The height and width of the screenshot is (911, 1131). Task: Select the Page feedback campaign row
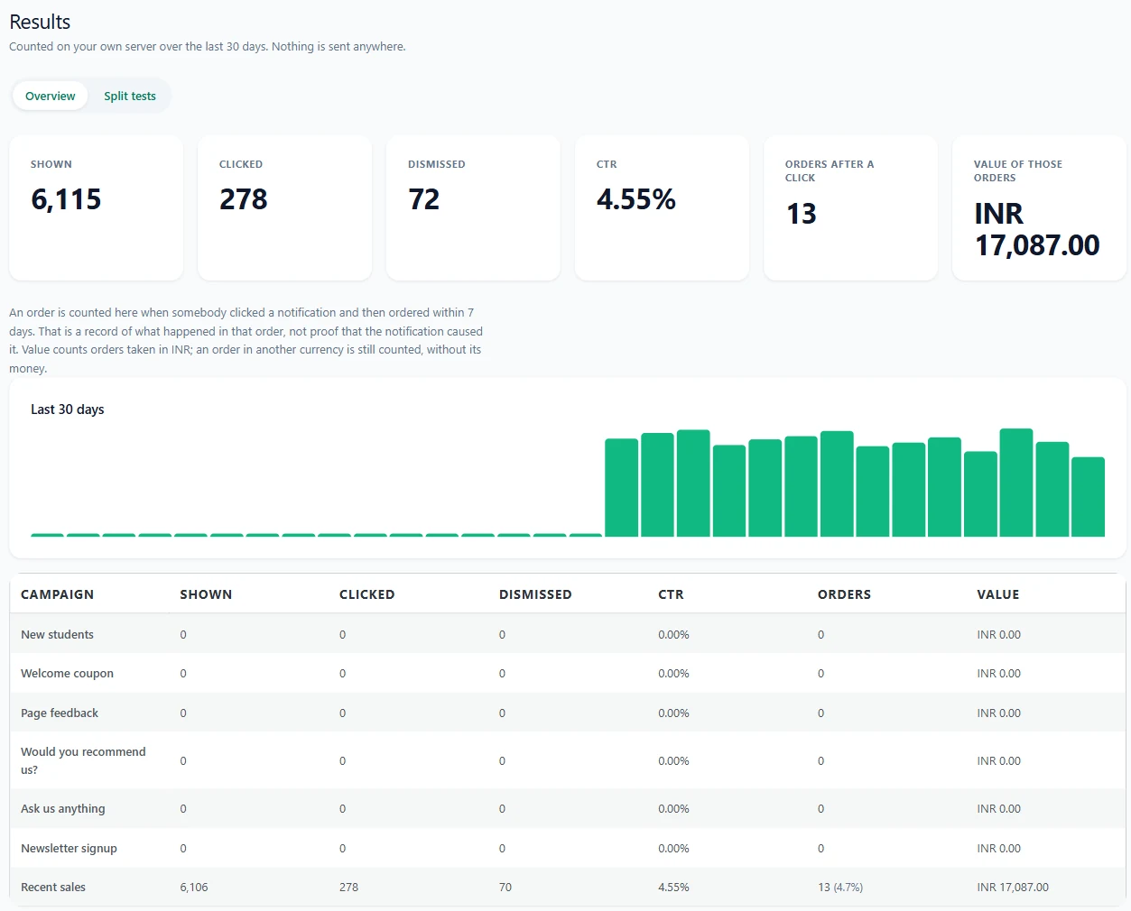[x=568, y=713]
